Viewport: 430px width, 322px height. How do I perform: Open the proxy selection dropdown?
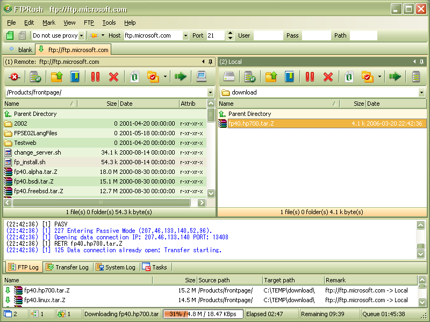[82, 36]
